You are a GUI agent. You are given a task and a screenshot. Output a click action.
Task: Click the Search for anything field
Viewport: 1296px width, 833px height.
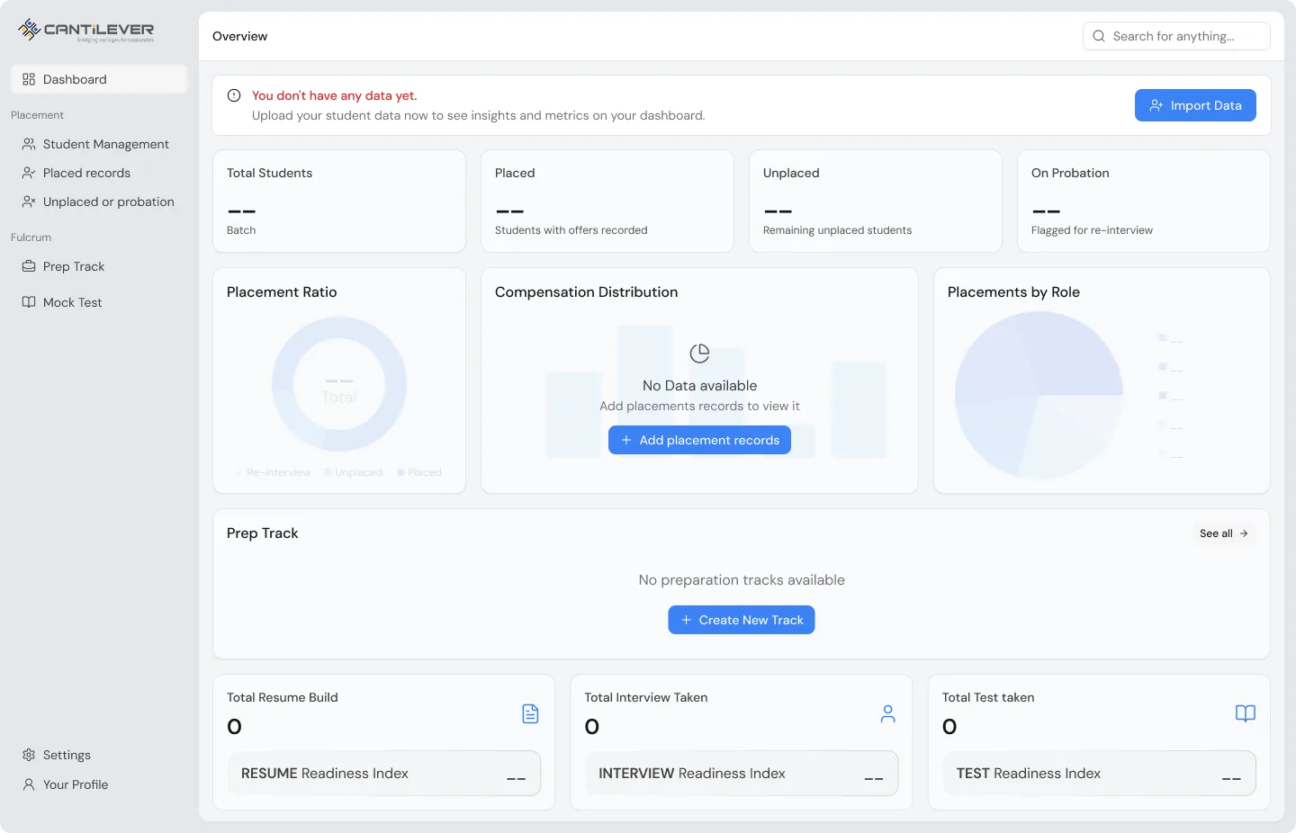click(1176, 36)
